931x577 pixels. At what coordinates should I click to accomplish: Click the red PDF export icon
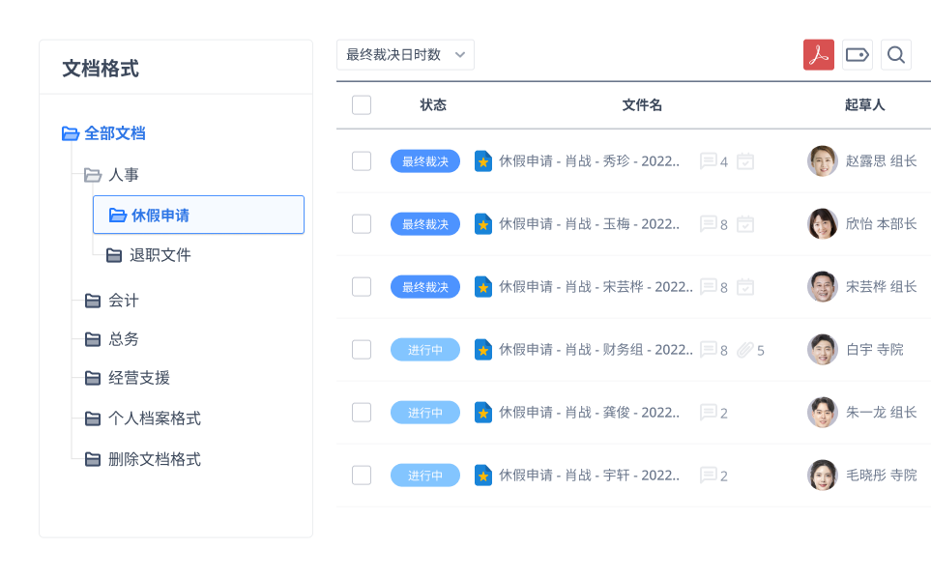click(818, 55)
